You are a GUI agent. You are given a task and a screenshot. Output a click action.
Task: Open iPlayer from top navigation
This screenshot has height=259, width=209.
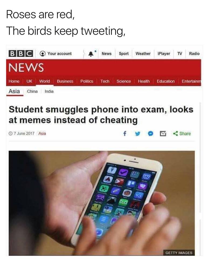point(164,54)
